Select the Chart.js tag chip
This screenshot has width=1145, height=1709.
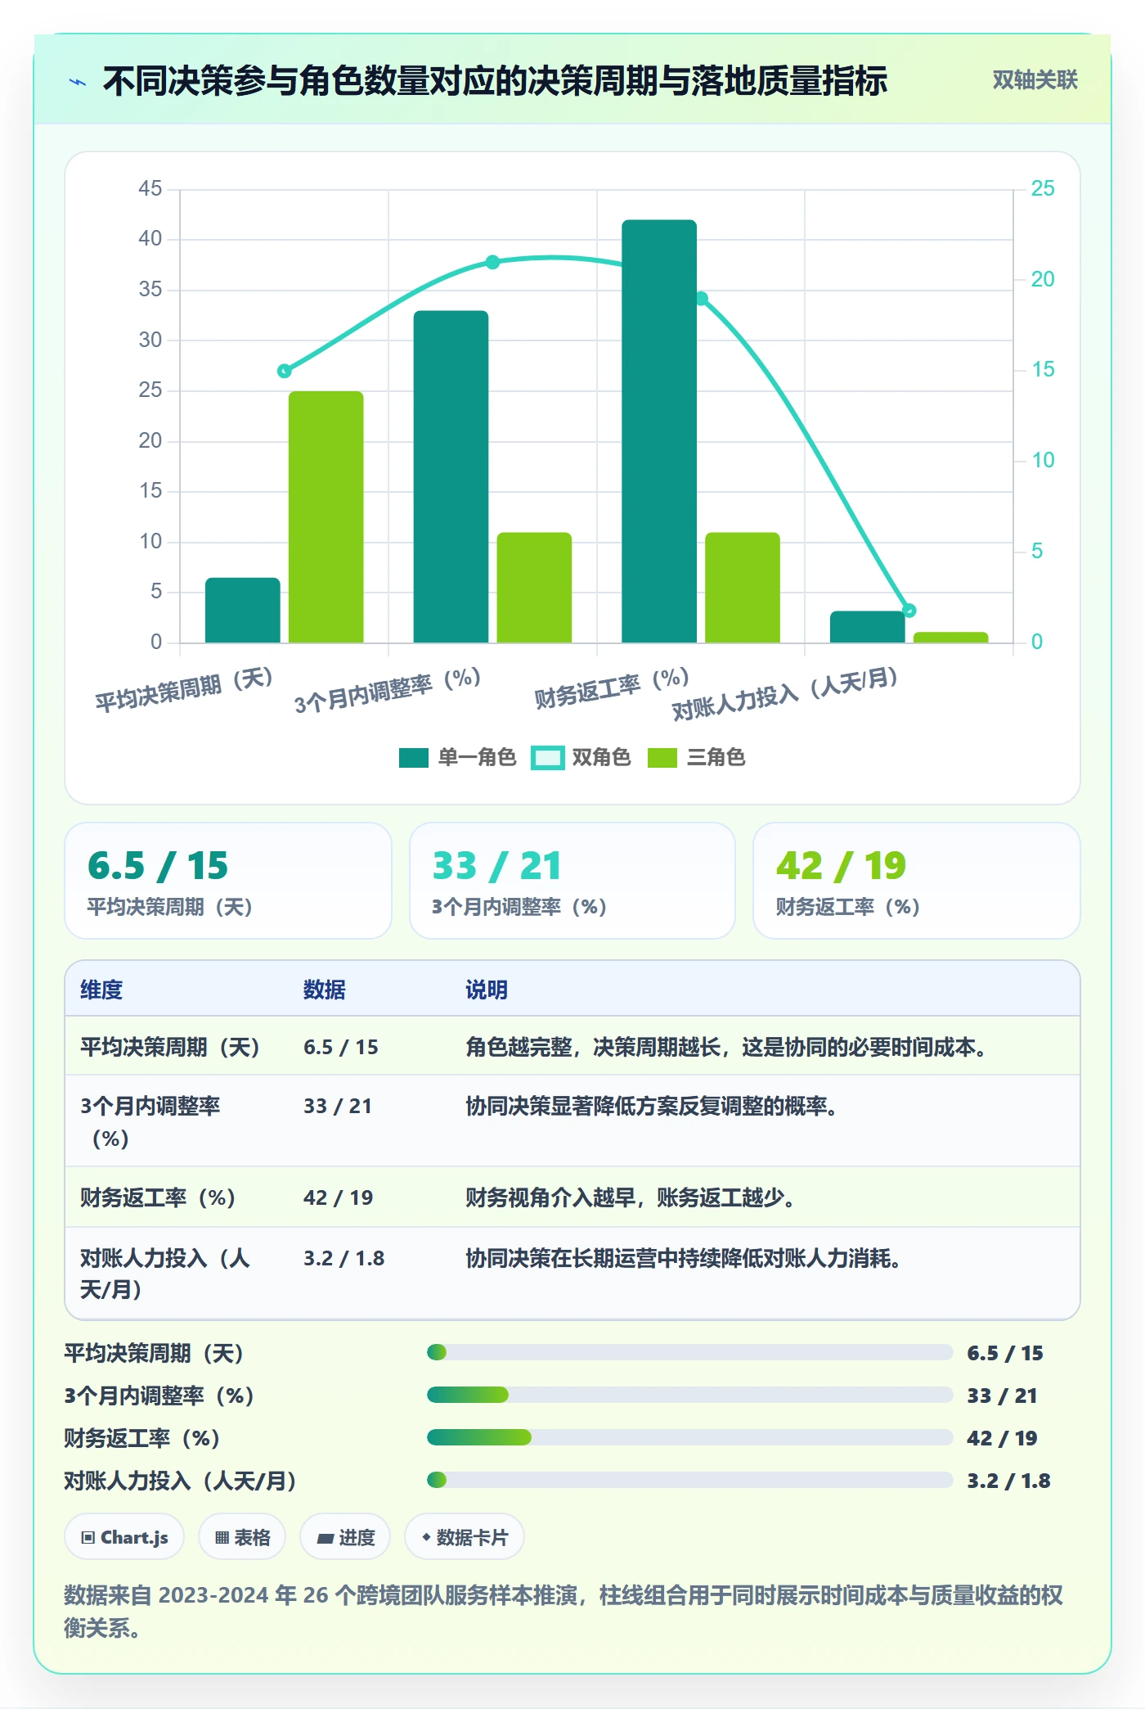pyautogui.click(x=124, y=1537)
